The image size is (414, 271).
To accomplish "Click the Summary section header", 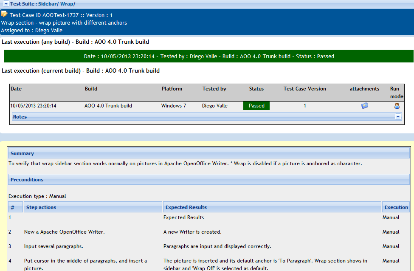I will [209, 153].
